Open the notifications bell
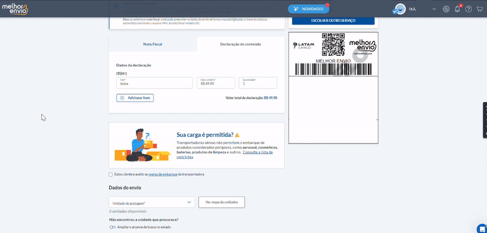Screen dimensions: 487x233 pos(458,9)
